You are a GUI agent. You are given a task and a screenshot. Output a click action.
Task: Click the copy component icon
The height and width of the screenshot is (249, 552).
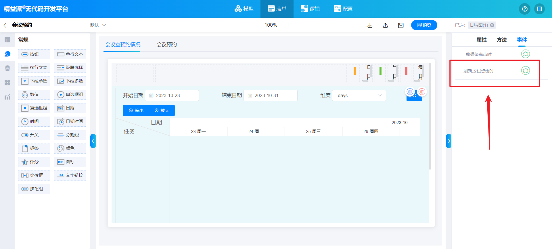tap(410, 92)
